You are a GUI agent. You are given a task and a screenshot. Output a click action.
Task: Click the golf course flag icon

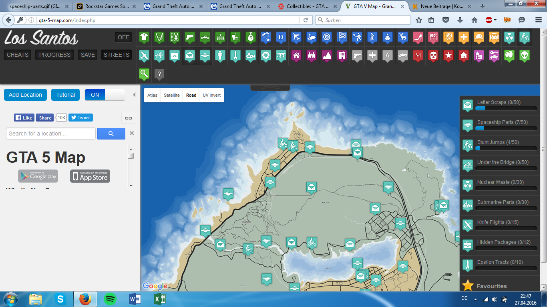311,38
